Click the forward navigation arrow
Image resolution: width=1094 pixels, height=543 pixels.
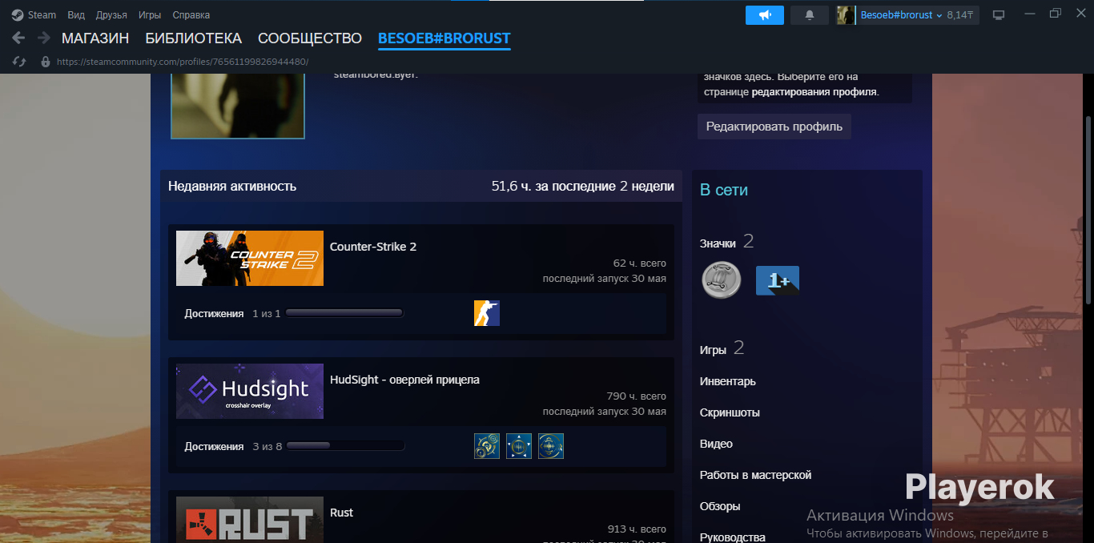43,38
